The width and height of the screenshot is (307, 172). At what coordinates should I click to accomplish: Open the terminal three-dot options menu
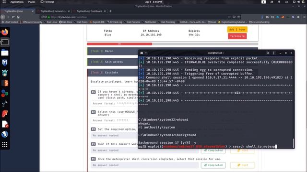(273, 53)
